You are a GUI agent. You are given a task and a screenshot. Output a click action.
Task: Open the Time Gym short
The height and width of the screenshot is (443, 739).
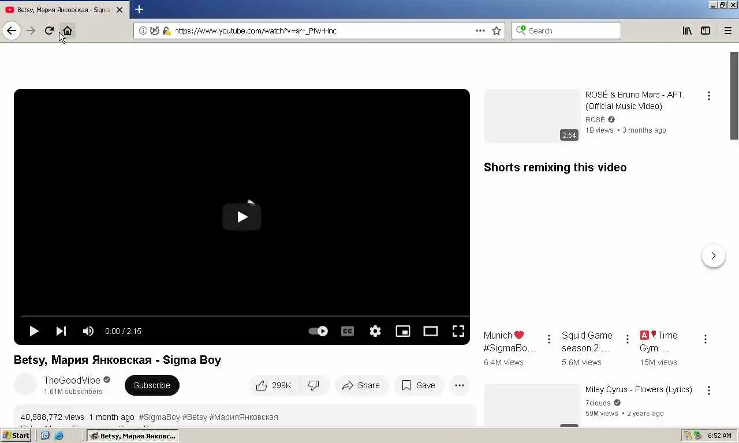[x=659, y=341]
